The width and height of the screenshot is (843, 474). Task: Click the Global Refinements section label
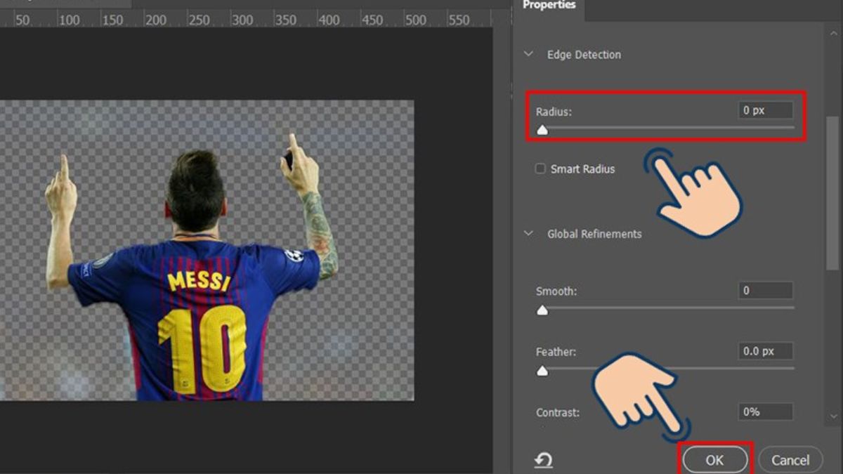coord(594,234)
